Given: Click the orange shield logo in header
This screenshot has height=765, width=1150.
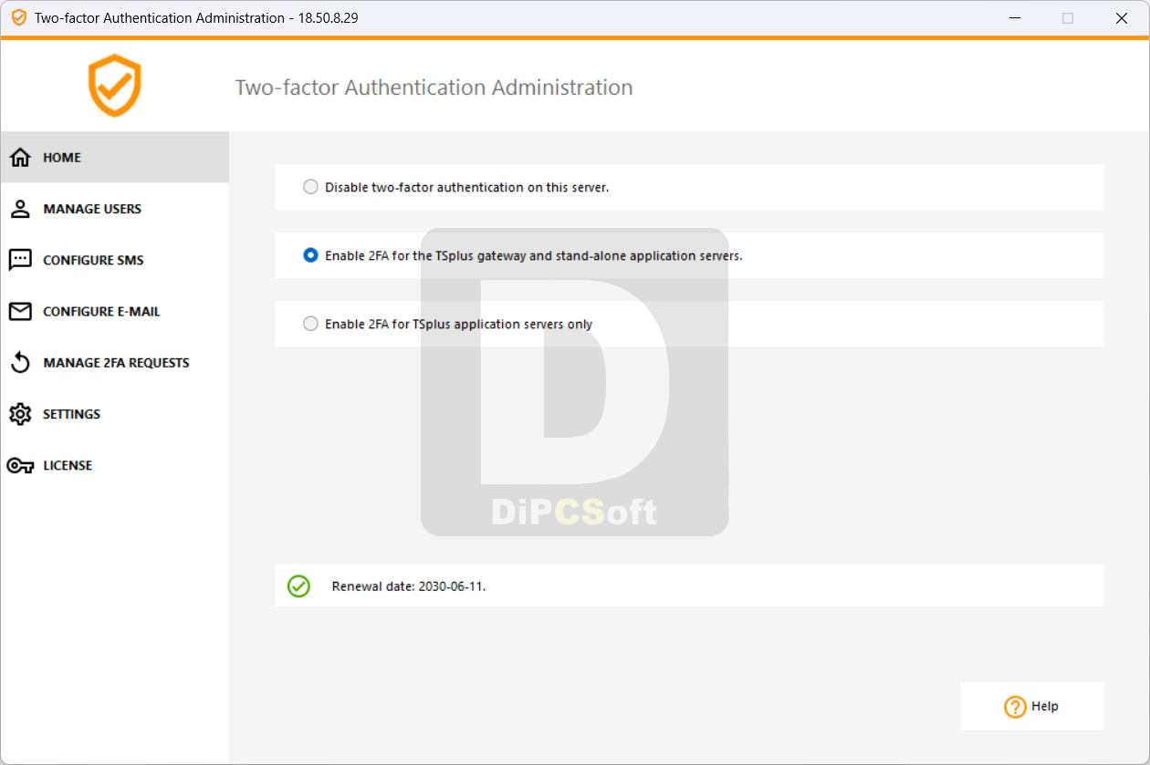Looking at the screenshot, I should [x=115, y=86].
